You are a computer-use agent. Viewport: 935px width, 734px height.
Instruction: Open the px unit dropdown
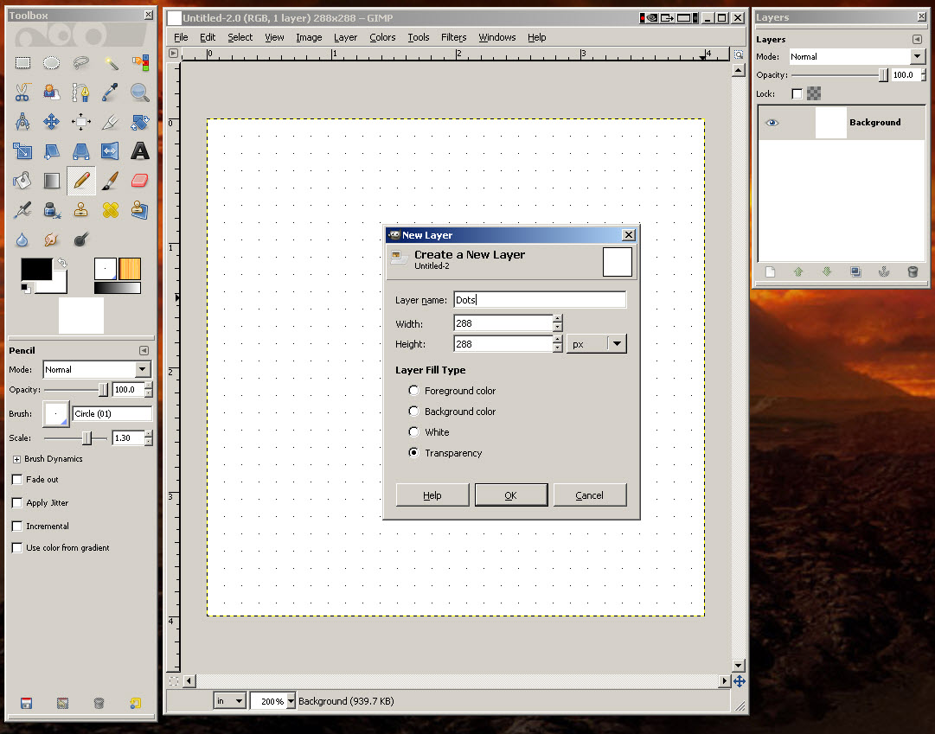point(597,344)
